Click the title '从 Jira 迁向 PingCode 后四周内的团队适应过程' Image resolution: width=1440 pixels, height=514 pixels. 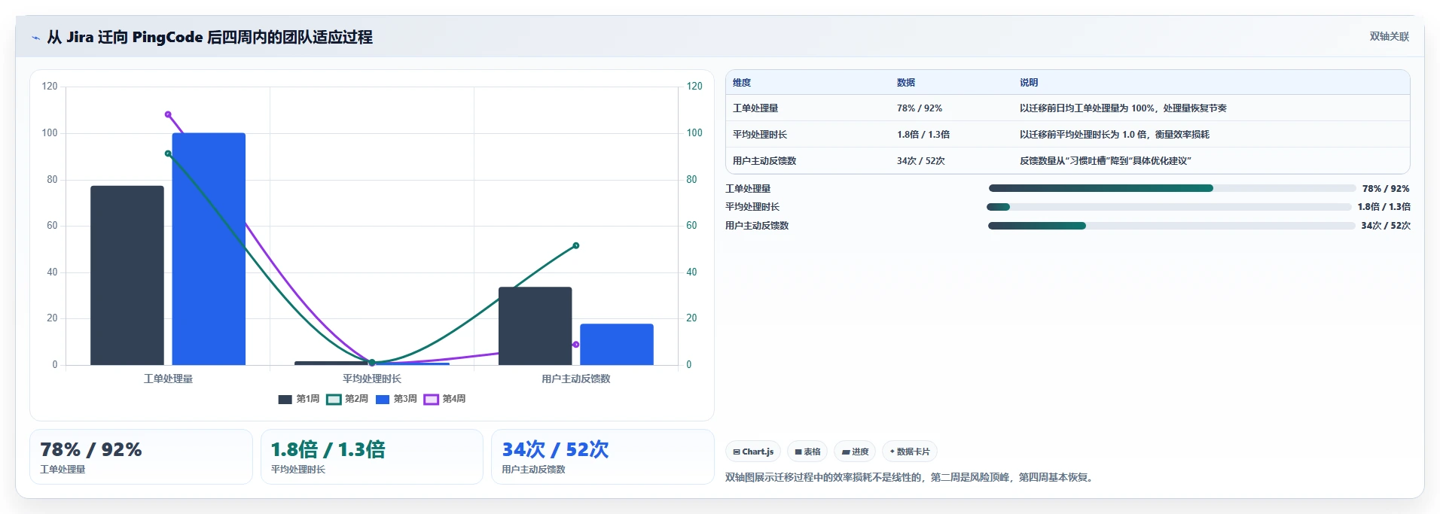click(209, 37)
